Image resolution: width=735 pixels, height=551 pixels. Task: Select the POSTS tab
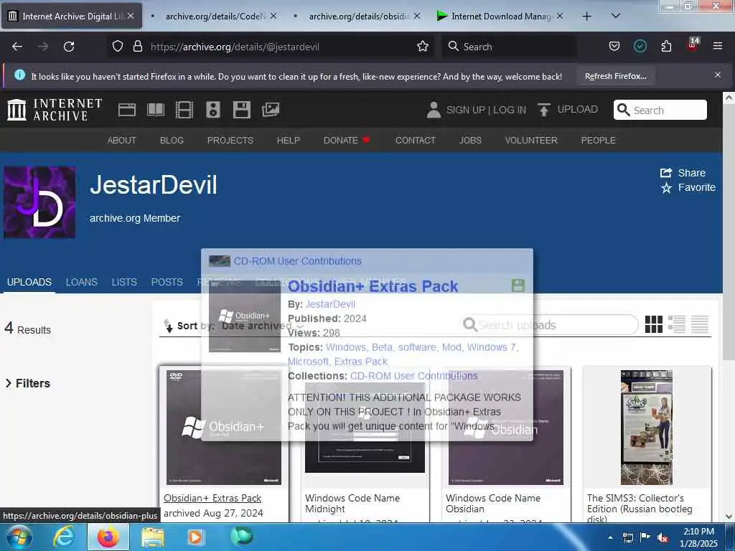click(x=167, y=282)
